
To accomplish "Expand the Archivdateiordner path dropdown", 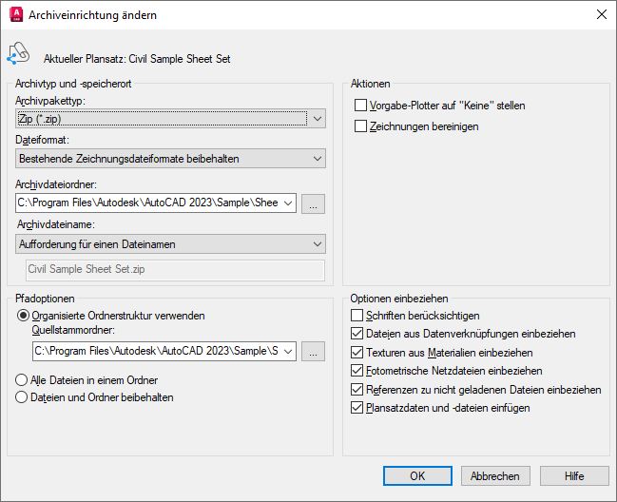I will 288,203.
